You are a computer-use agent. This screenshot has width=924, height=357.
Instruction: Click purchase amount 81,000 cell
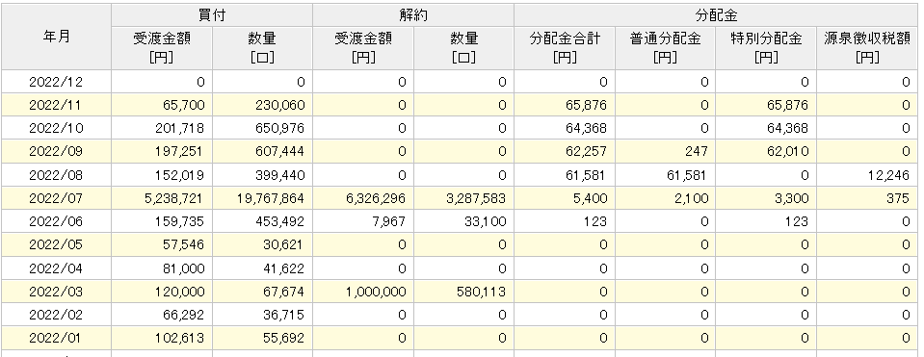point(162,268)
